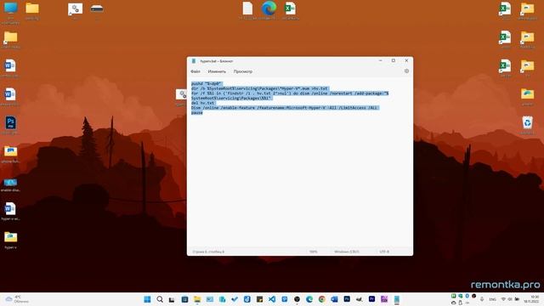Open taskbar Search
The height and width of the screenshot is (306, 544).
click(160, 299)
